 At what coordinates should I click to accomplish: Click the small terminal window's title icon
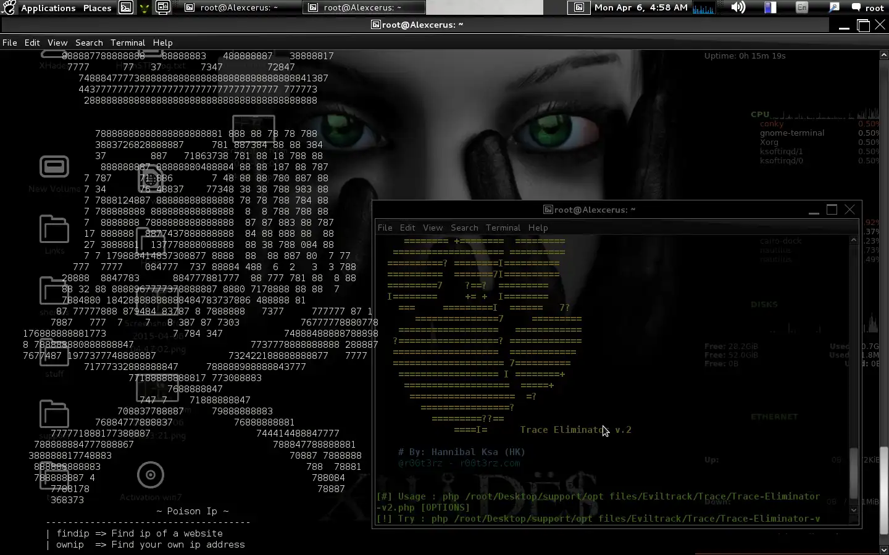click(x=548, y=210)
